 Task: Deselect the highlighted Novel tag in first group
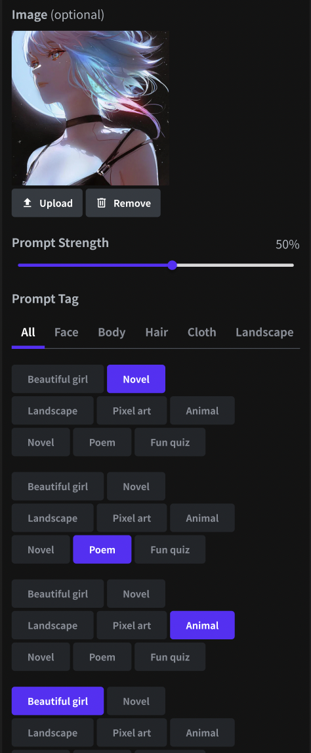[x=136, y=379]
